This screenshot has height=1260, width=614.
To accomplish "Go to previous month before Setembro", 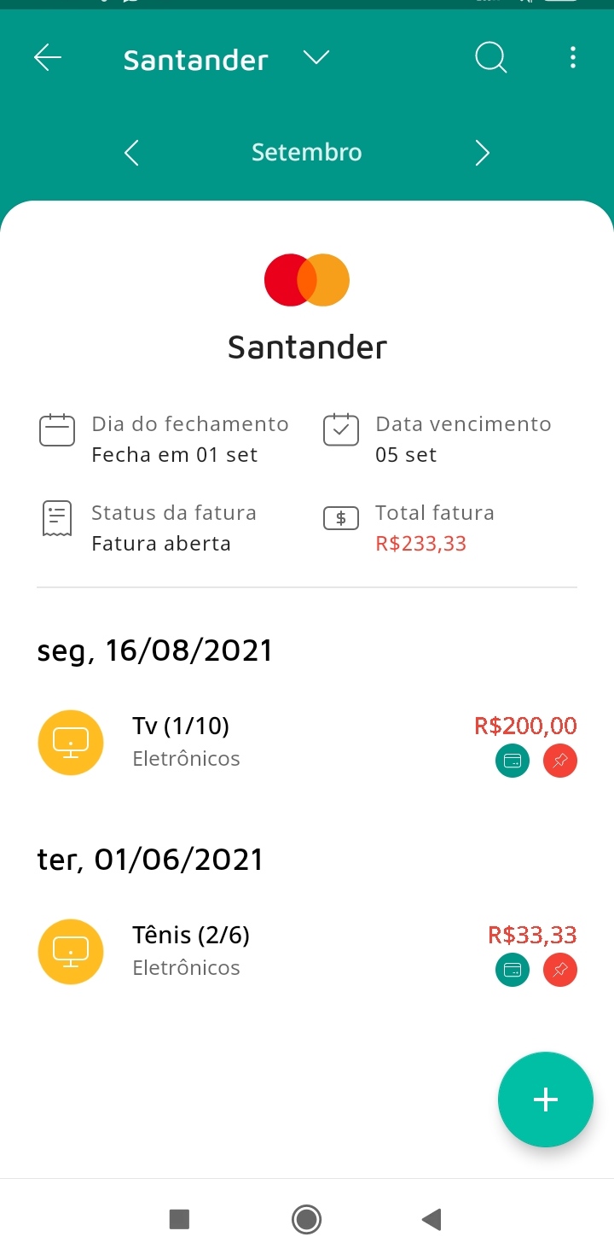I will point(131,153).
